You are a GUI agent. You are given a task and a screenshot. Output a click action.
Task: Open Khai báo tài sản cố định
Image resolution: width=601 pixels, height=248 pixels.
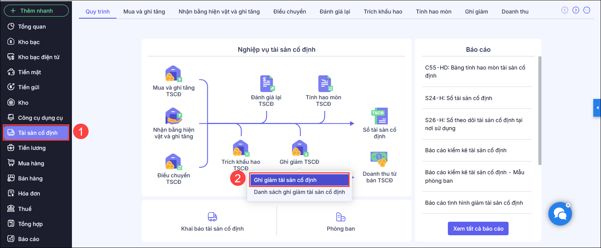click(x=212, y=221)
